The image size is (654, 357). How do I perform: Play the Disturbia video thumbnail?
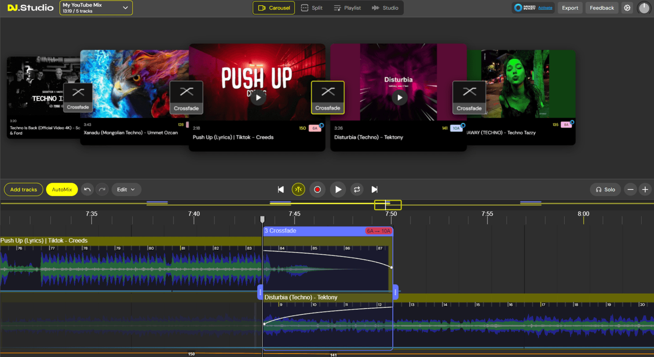400,98
